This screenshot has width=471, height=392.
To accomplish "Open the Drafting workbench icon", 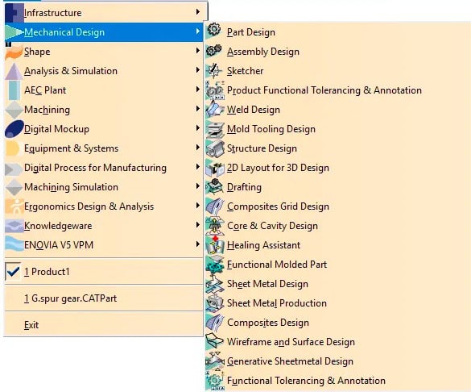I will 214,186.
